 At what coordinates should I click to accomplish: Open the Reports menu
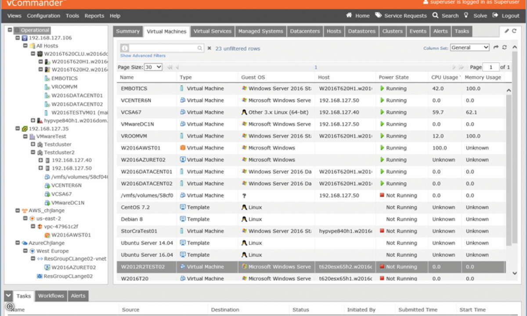(94, 15)
